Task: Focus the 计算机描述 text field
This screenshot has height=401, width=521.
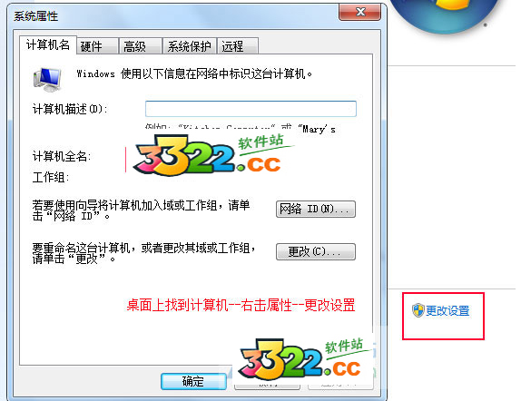Action: [251, 109]
